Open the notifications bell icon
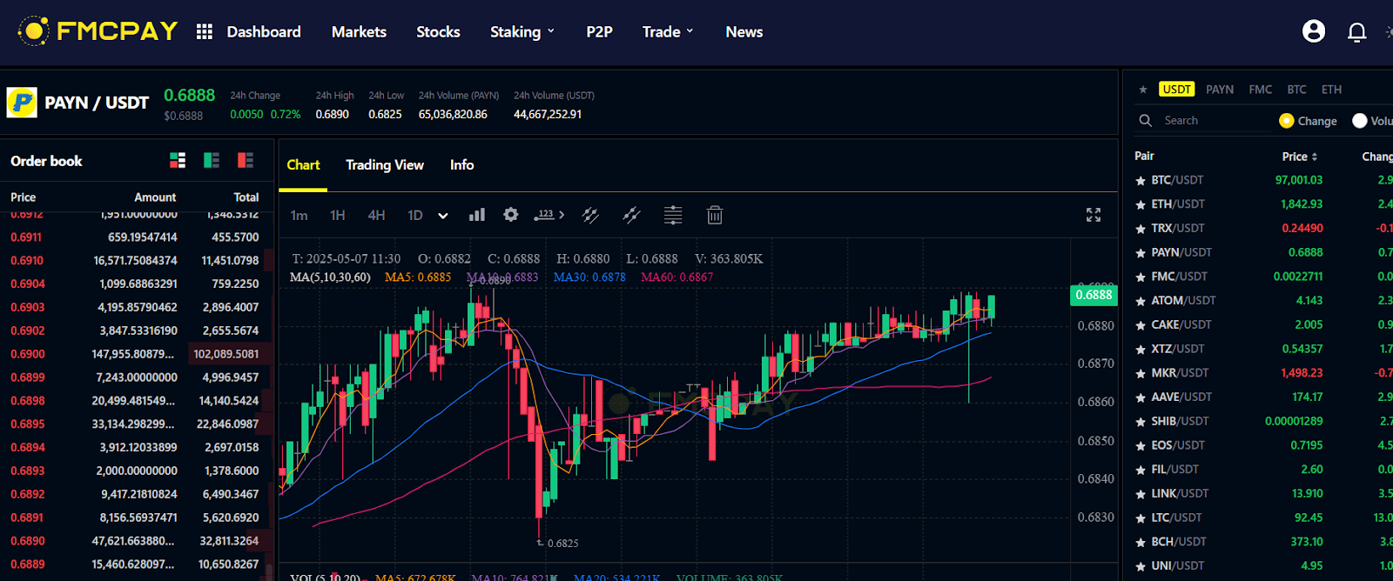The image size is (1393, 581). tap(1356, 32)
